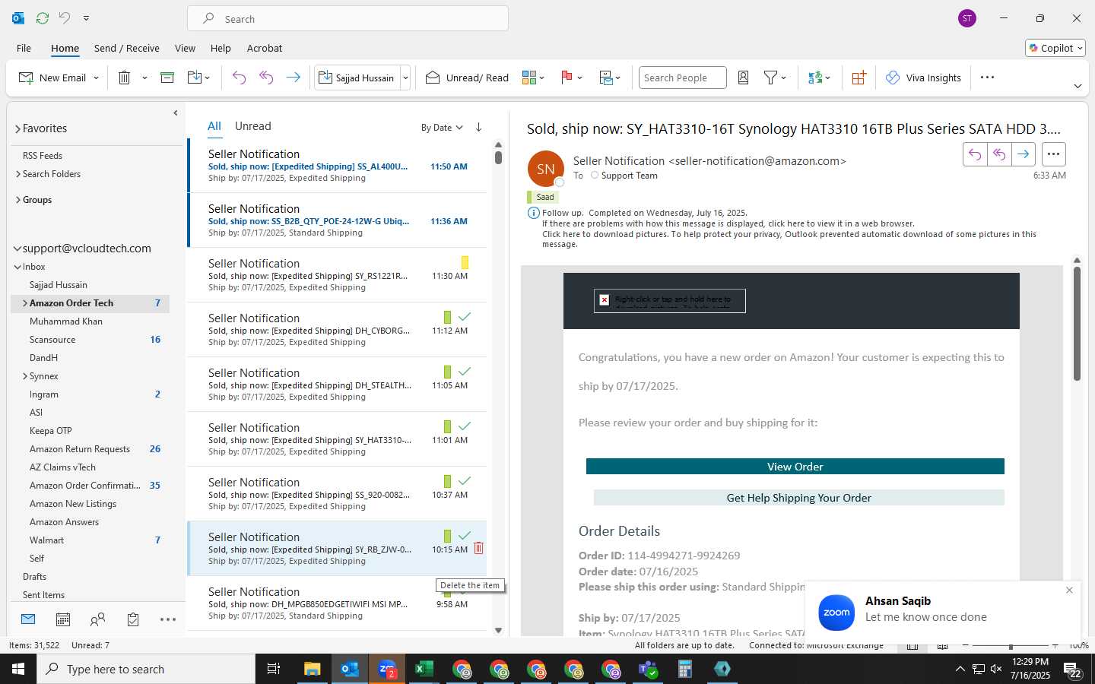1095x684 pixels.
Task: Open the View tab
Action: 185,48
